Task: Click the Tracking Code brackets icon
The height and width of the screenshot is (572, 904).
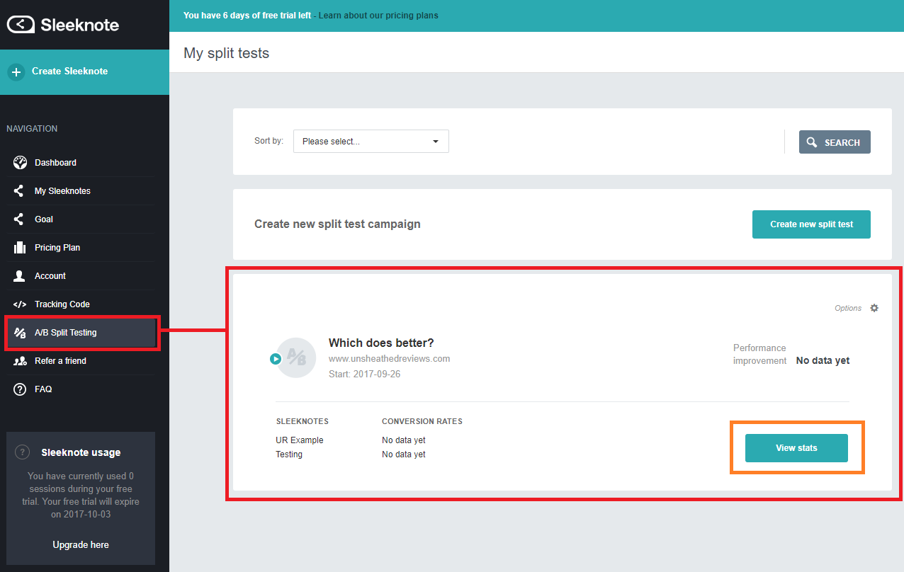Action: tap(20, 304)
